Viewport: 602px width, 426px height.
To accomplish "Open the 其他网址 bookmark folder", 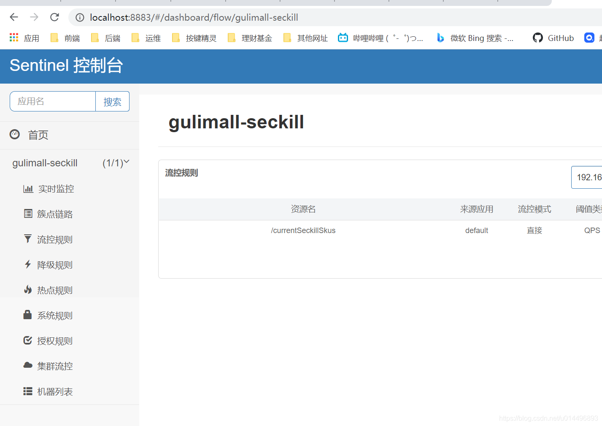I will click(x=305, y=38).
